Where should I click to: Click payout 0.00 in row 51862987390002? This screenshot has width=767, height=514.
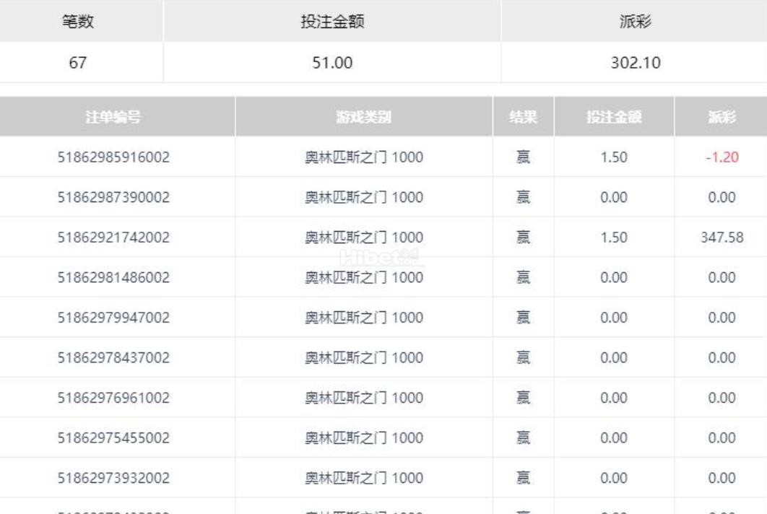722,197
